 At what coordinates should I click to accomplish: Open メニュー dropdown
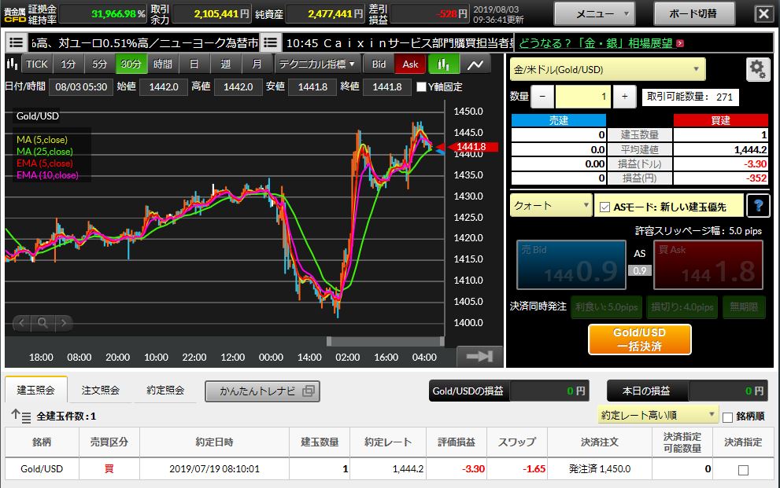595,14
